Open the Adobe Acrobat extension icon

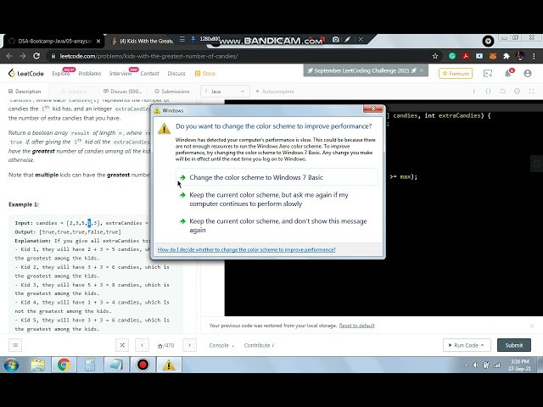466,56
